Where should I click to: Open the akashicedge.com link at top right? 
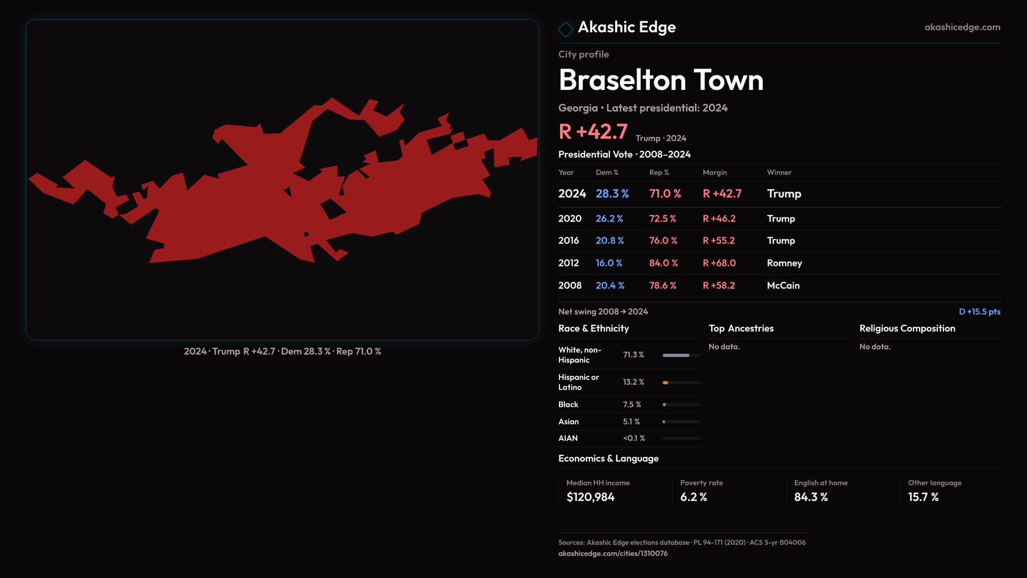(x=962, y=27)
